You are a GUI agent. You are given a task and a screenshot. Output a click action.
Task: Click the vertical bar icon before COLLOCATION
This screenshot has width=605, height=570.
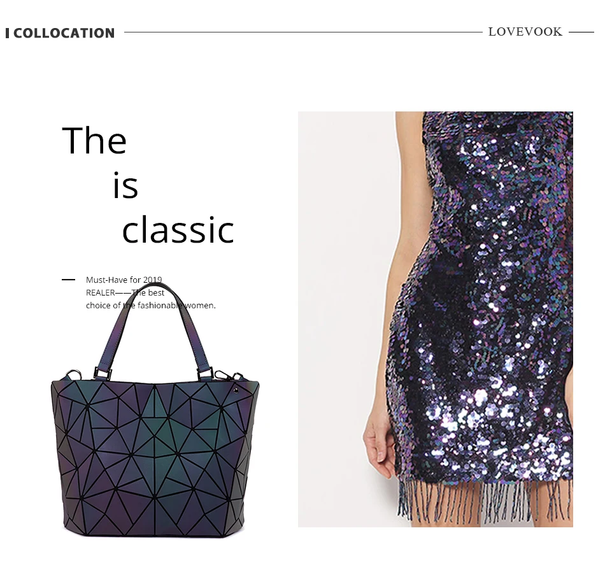point(8,33)
